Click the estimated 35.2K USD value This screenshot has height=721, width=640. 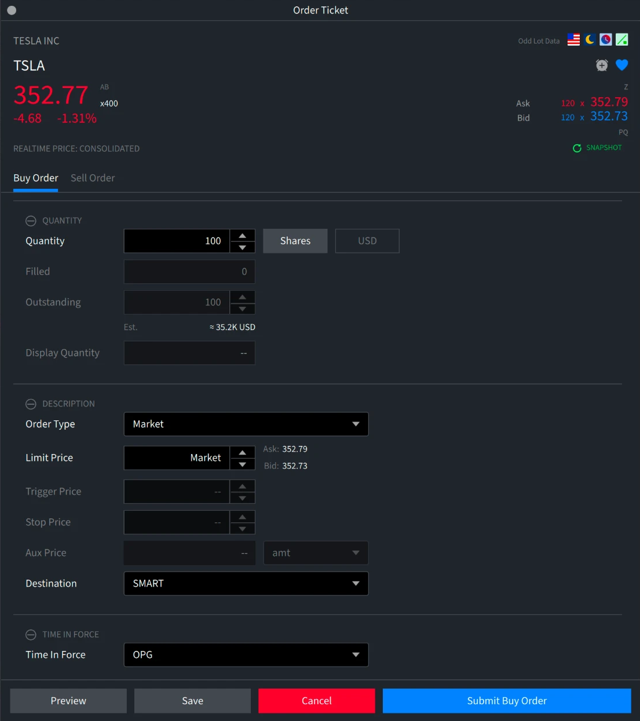pos(232,327)
